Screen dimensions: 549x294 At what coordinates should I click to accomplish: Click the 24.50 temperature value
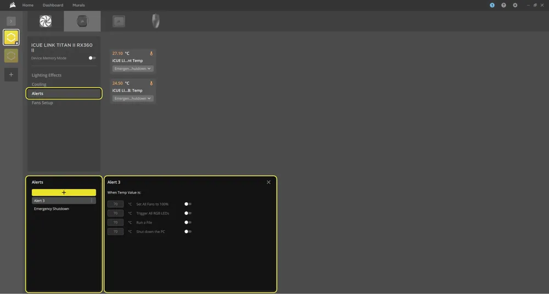click(117, 84)
